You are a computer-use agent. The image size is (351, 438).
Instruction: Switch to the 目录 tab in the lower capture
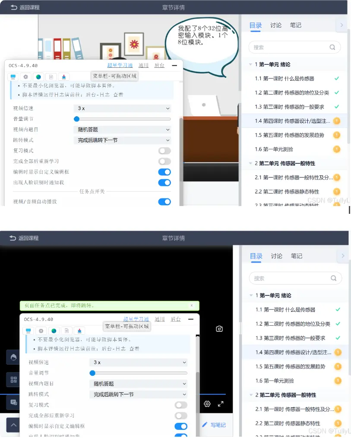tap(256, 256)
